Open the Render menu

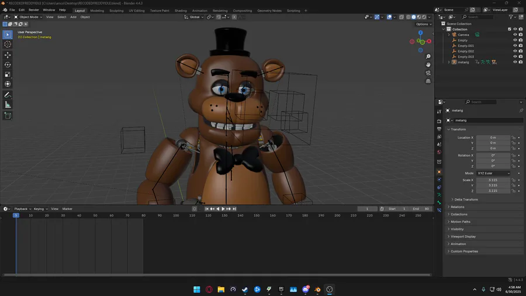click(x=33, y=10)
